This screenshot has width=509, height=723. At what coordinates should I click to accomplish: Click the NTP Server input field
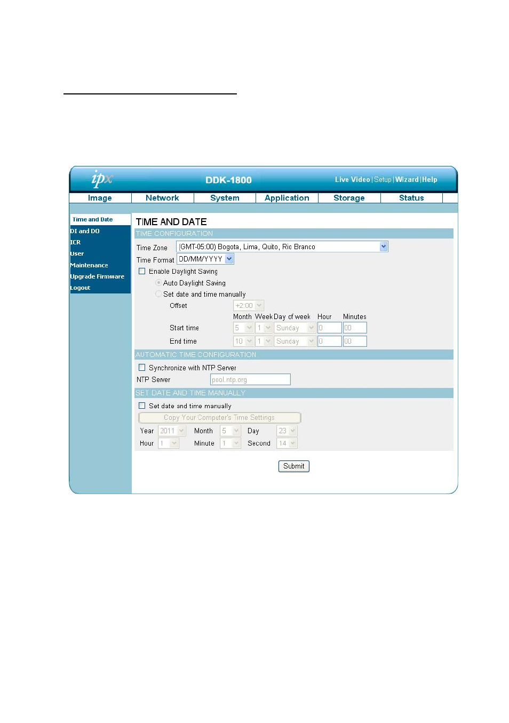(250, 379)
